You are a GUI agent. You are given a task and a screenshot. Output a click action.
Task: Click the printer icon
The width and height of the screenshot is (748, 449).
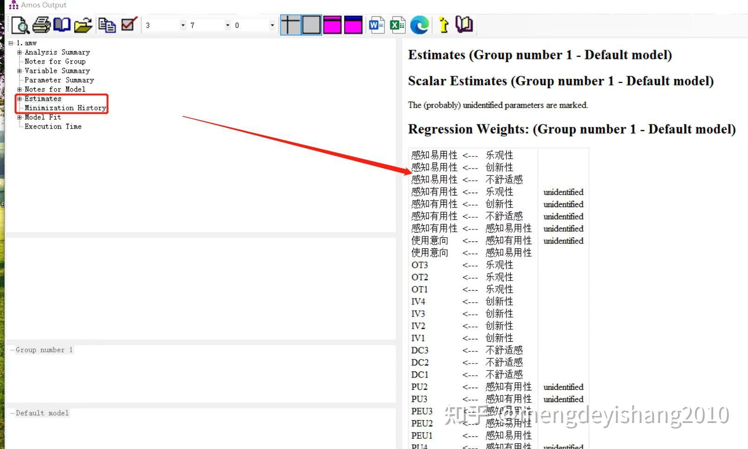pyautogui.click(x=41, y=25)
